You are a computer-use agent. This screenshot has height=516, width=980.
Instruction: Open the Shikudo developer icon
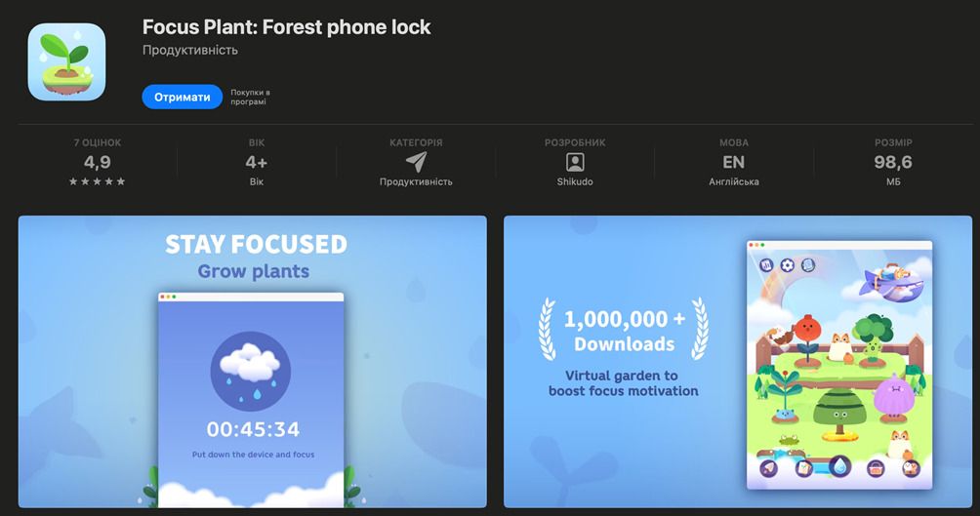coord(575,163)
